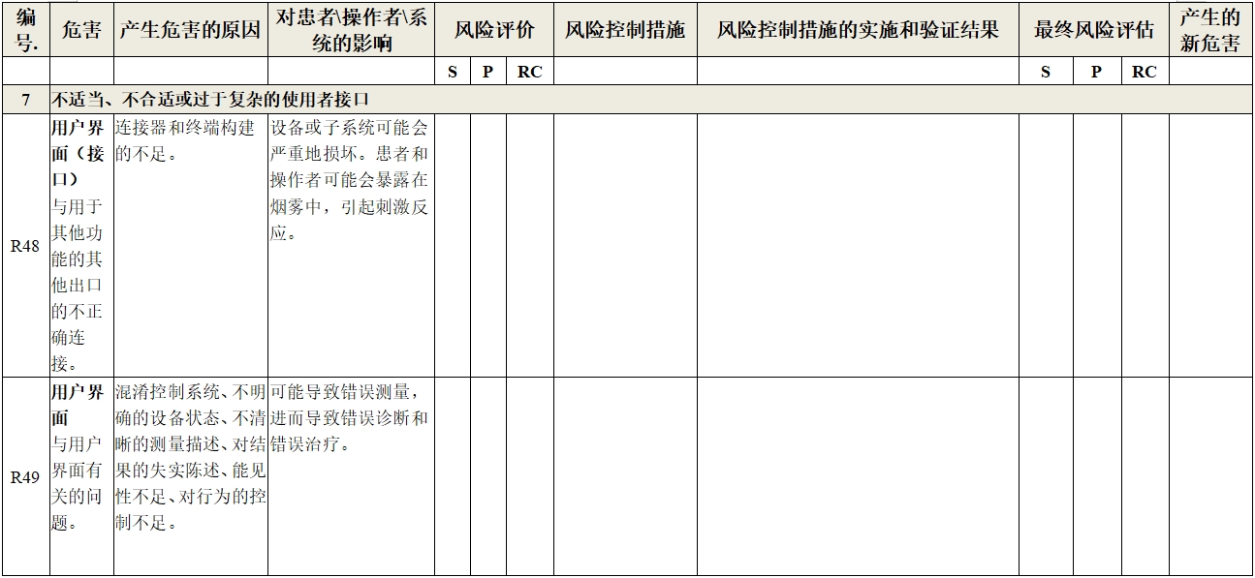Select the R48 row number cell
This screenshot has width=1255, height=578.
click(25, 245)
